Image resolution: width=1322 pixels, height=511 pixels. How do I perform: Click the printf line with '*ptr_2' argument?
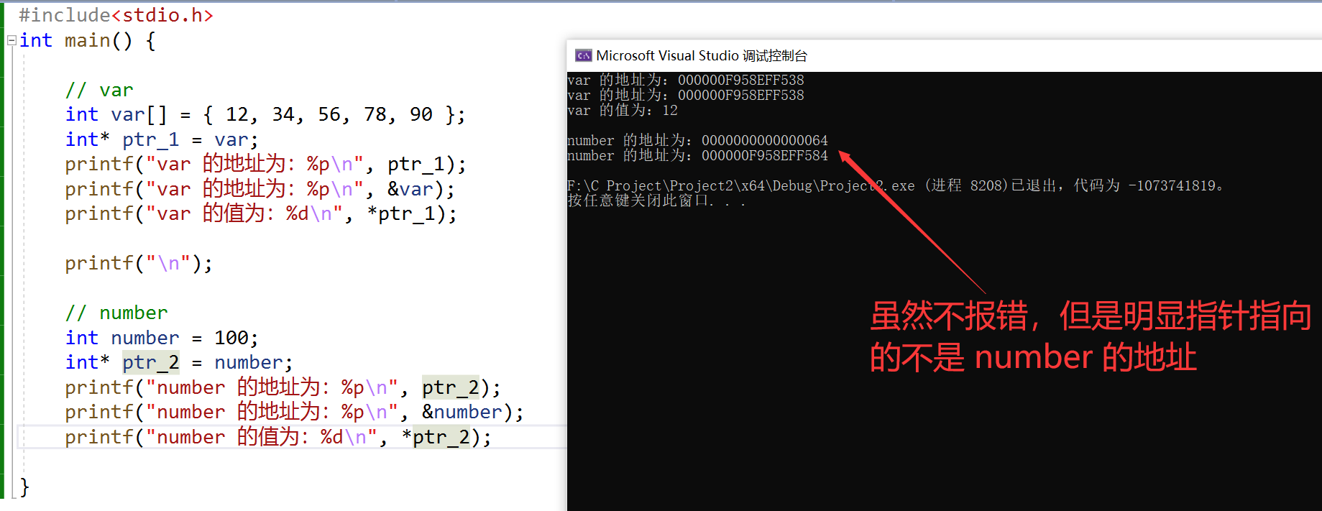tap(278, 437)
